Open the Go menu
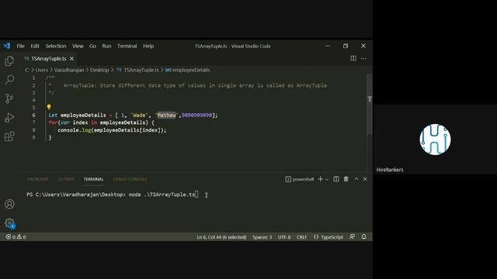This screenshot has width=497, height=279. (92, 46)
